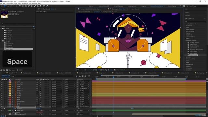Toggle the Motion Blur timeline switch icon
This screenshot has height=117, width=208.
[x=85, y=76]
